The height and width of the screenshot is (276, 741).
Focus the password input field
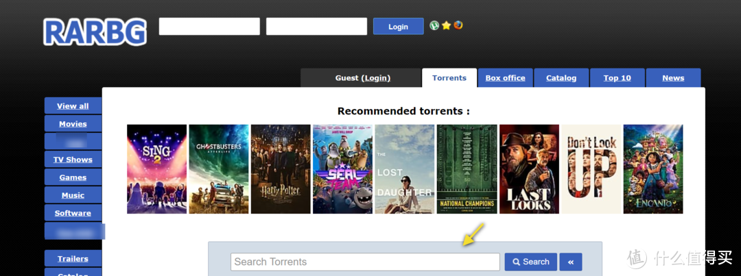coord(316,27)
